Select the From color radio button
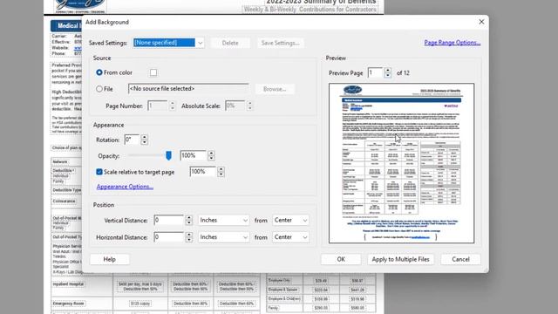This screenshot has width=558, height=314. point(99,72)
